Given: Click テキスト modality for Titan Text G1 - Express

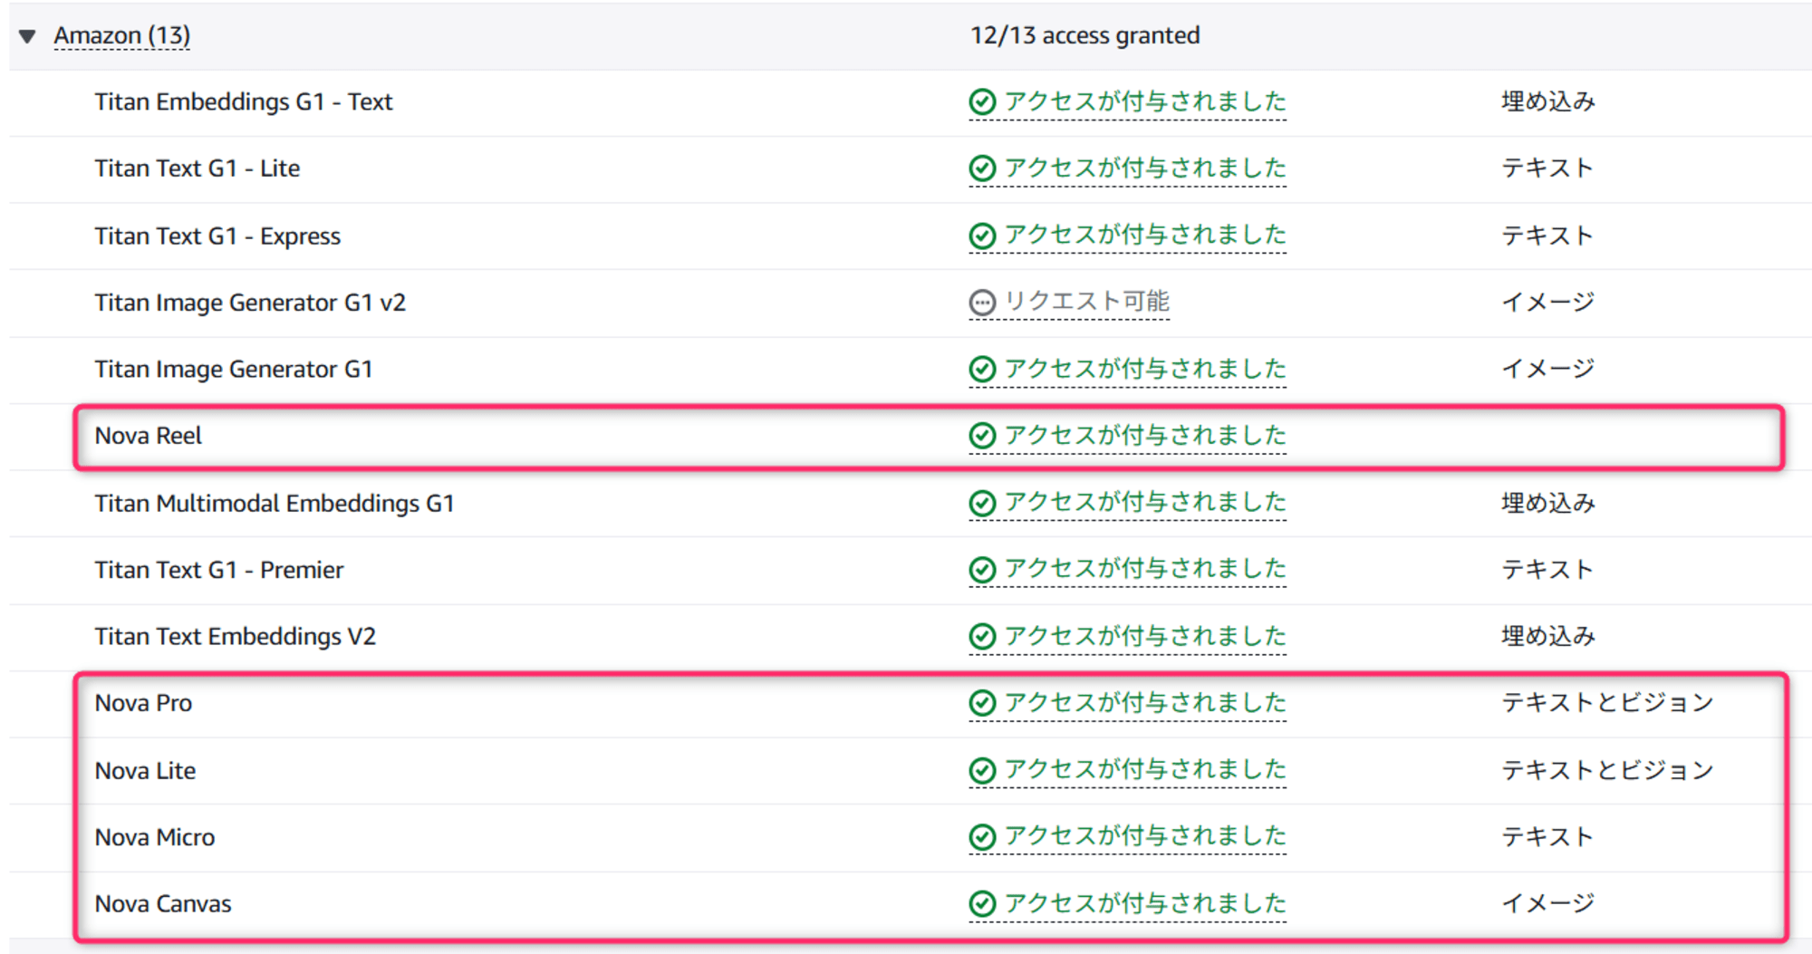Looking at the screenshot, I should 1547,236.
